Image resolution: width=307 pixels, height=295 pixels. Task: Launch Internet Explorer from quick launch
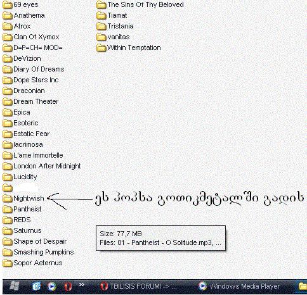37,286
